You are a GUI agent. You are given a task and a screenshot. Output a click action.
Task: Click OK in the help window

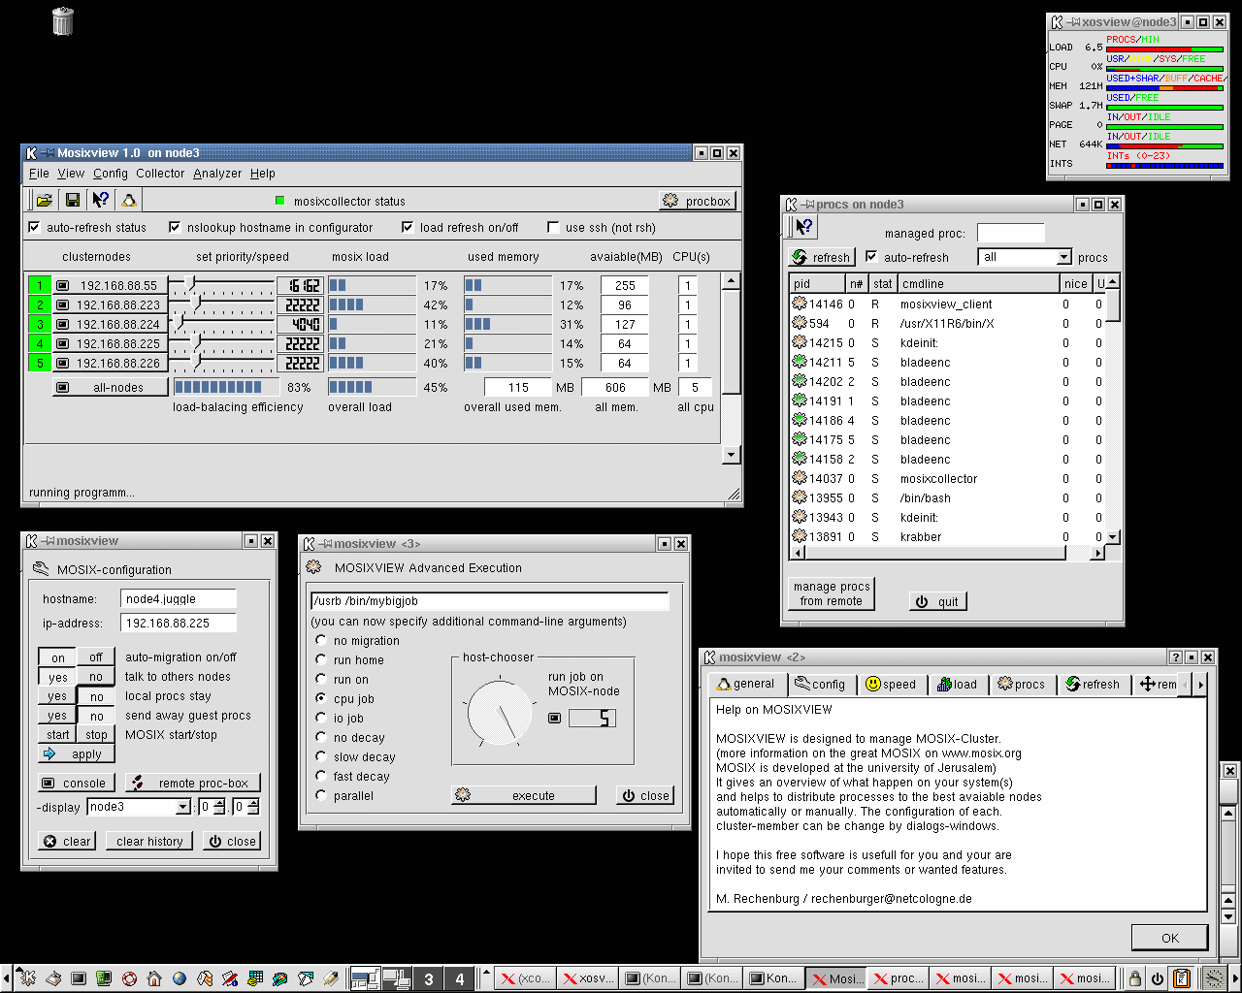(1170, 938)
